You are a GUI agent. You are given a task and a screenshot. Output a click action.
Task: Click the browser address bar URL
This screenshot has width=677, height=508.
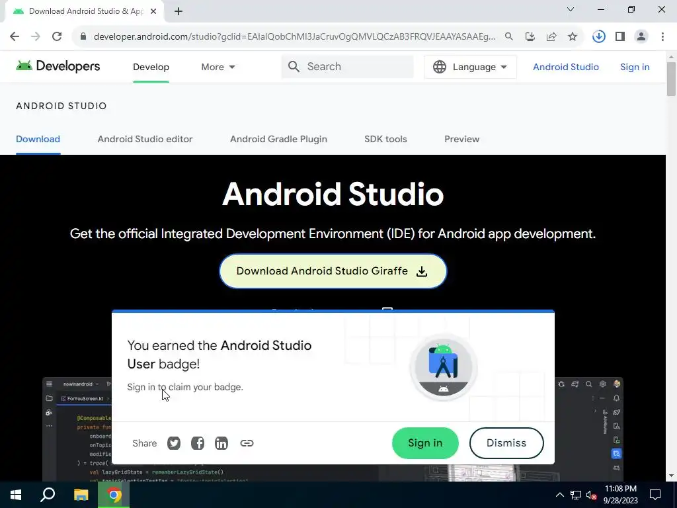(x=294, y=36)
